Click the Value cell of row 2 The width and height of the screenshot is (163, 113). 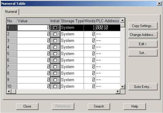[x=34, y=34]
